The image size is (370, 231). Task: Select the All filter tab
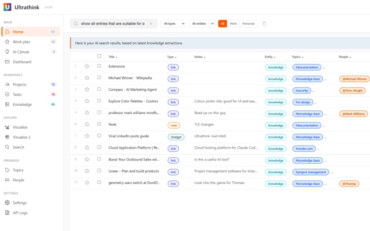[223, 24]
